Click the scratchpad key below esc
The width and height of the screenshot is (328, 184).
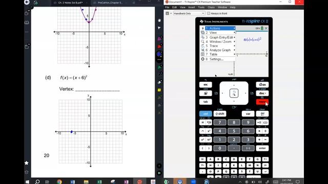[x=206, y=93]
